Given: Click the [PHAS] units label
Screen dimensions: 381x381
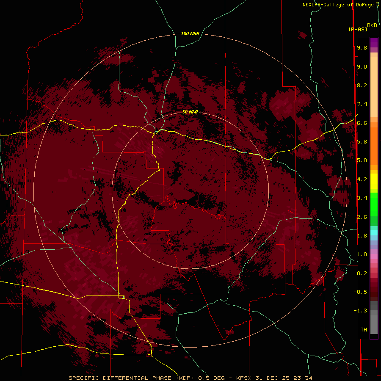Looking at the screenshot, I should (358, 29).
